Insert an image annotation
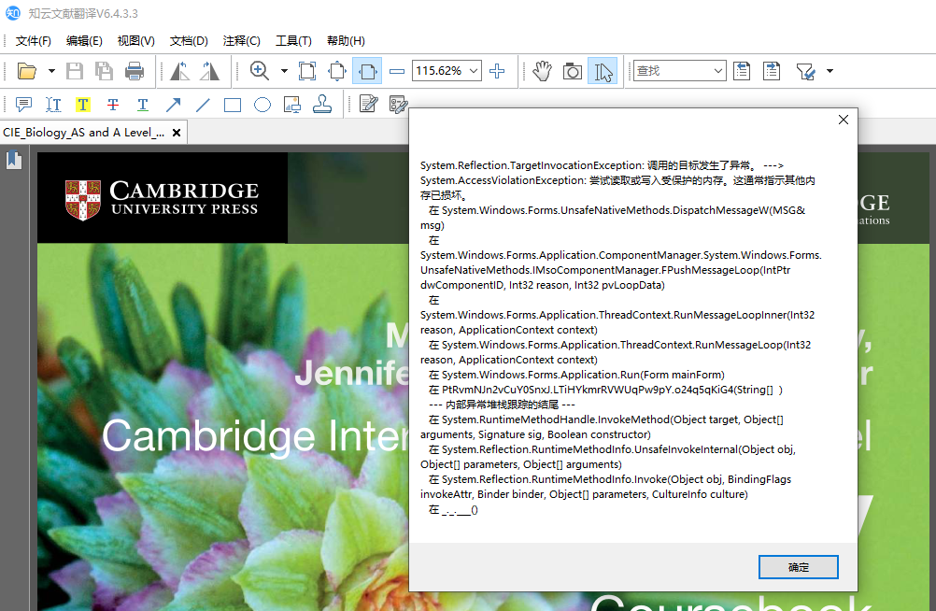This screenshot has width=936, height=611. pos(291,105)
